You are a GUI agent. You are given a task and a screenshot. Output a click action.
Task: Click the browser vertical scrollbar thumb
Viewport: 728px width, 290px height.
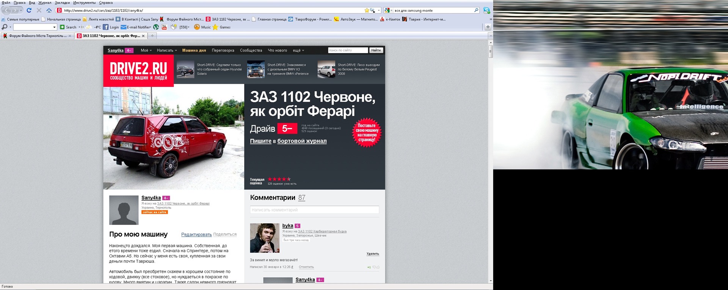click(490, 51)
